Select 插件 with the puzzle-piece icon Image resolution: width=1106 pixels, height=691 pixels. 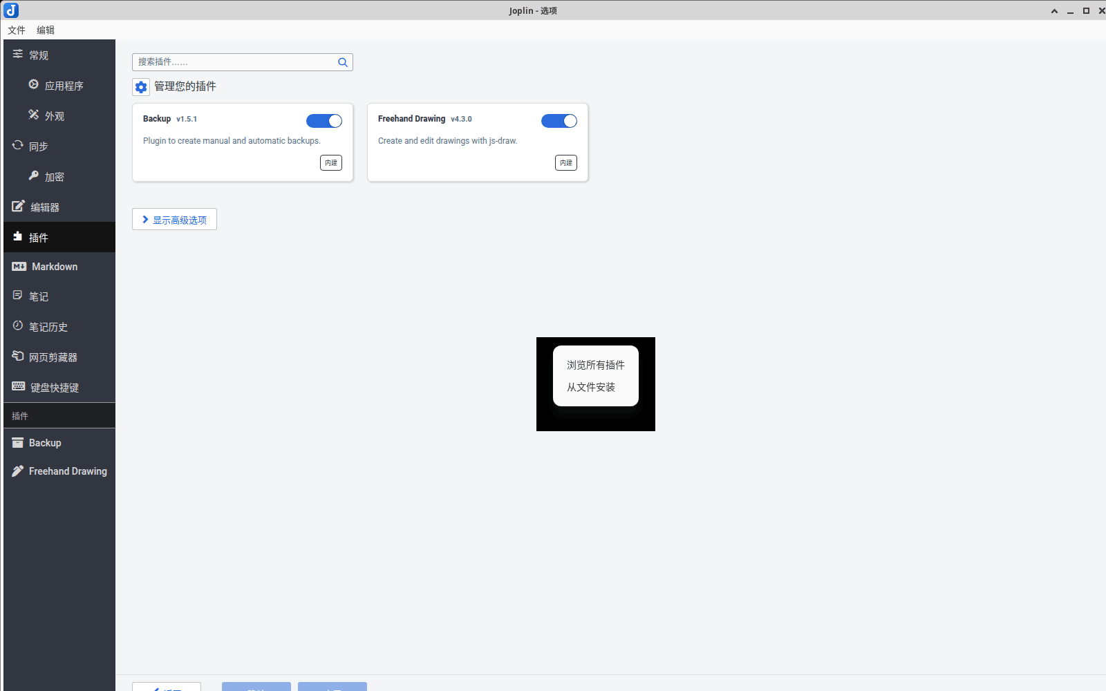pos(59,237)
